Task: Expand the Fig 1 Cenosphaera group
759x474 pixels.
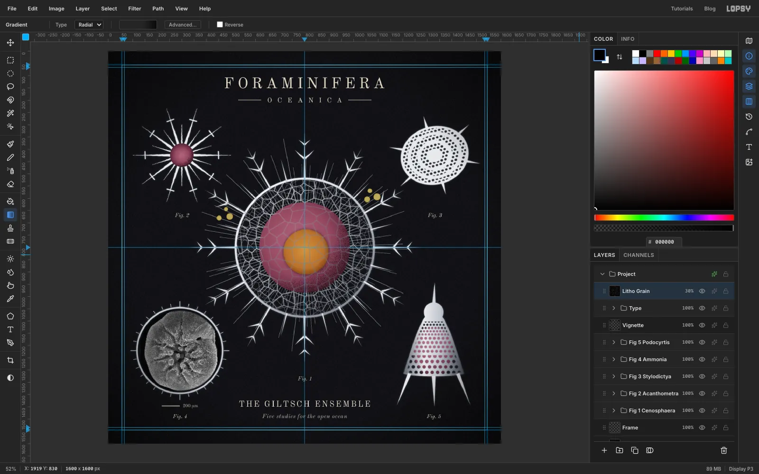Action: point(614,410)
